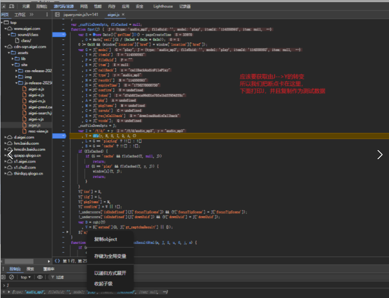Open the Lighthouse tab
Image resolution: width=389 pixels, height=298 pixels.
point(163,6)
